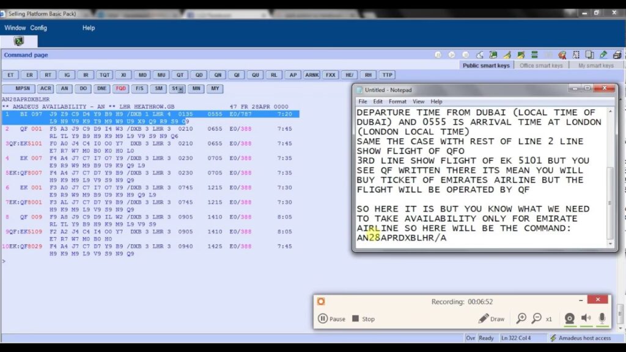The width and height of the screenshot is (626, 352).
Task: Select the Draw pencil tool on recorder
Action: click(492, 318)
